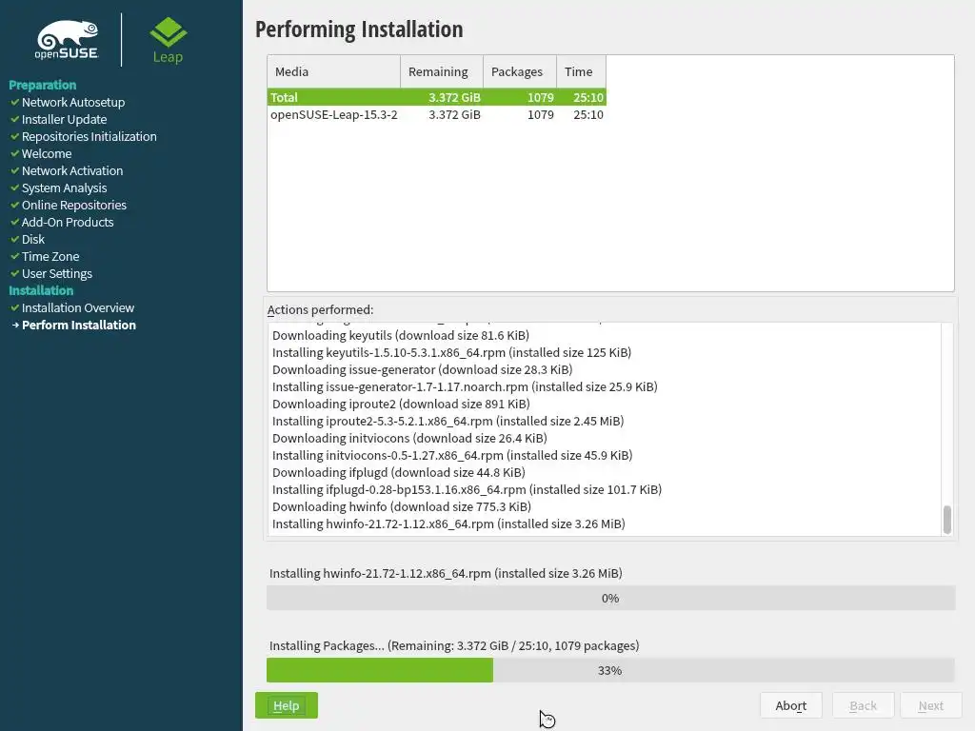Image resolution: width=975 pixels, height=731 pixels.
Task: Click the checkmark beside Time Zone
Action: [15, 256]
